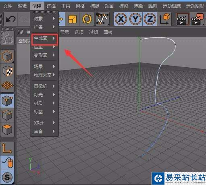Open the 运动跟踪 menu
Image resolution: width=206 pixels, height=185 pixels.
pos(172,6)
